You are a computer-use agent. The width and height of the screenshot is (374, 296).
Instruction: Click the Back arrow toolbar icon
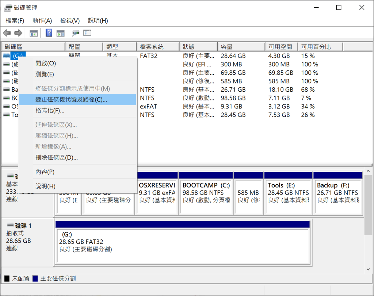(x=7, y=33)
